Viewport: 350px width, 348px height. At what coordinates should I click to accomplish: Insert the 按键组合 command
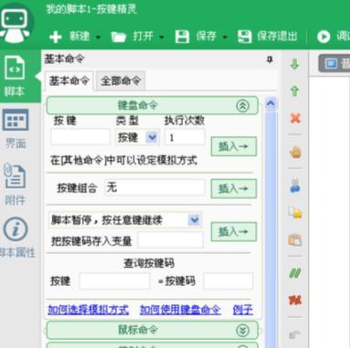234,189
